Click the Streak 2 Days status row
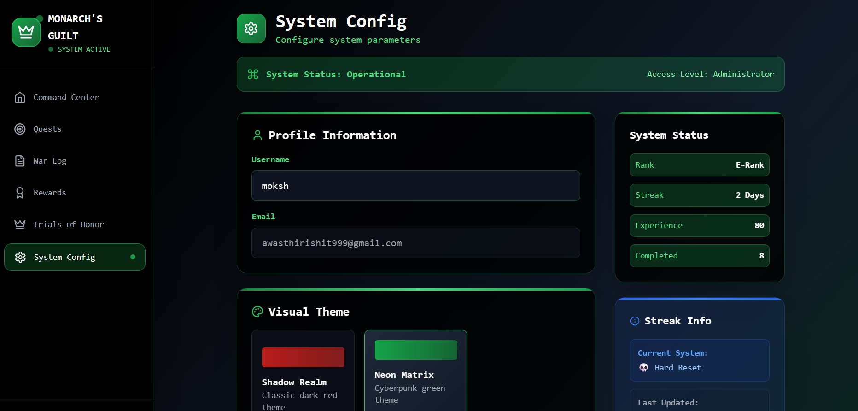 pos(700,195)
